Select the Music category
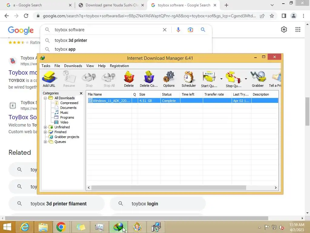This screenshot has height=233, width=310. coord(64,113)
